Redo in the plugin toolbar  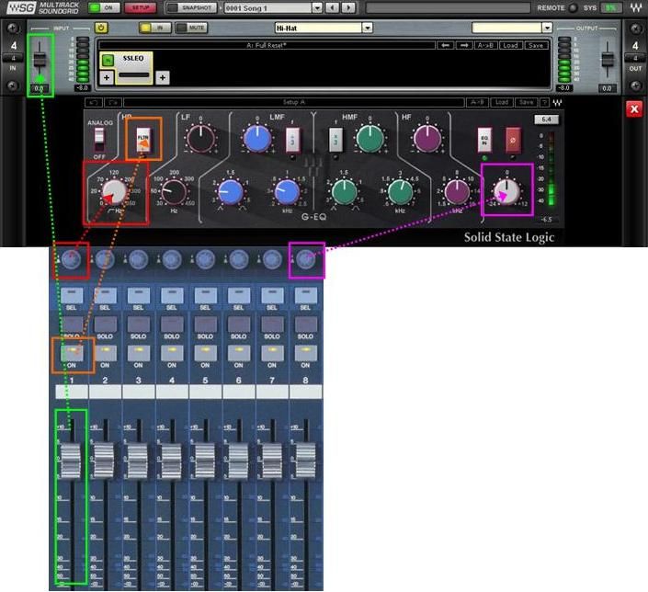pos(113,102)
